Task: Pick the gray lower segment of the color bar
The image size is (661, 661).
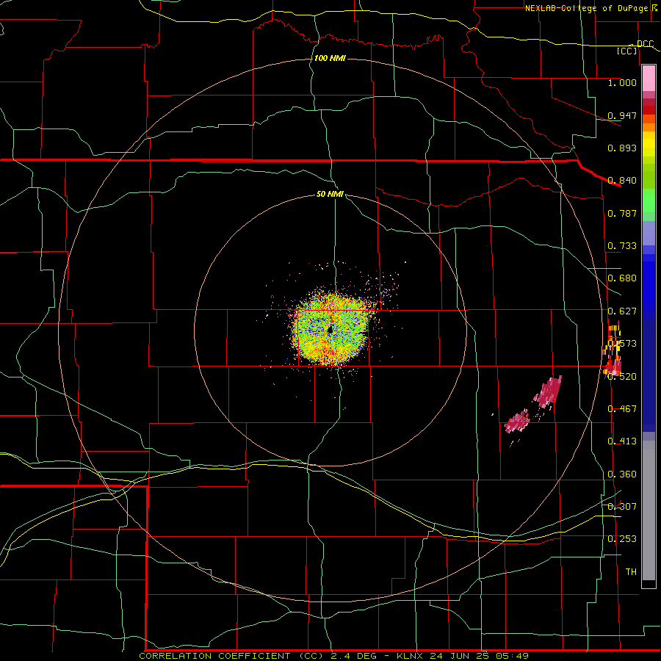Action: (x=649, y=510)
